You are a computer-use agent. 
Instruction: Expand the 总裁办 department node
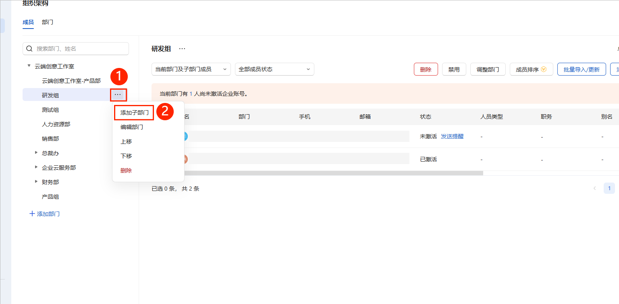[36, 153]
